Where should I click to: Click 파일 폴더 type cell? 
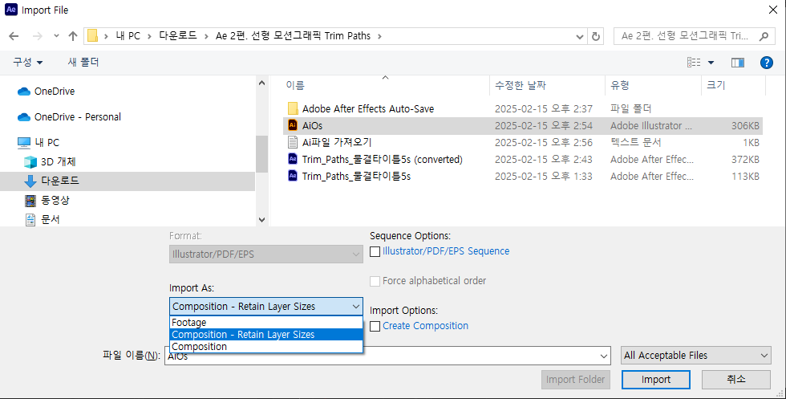(630, 109)
